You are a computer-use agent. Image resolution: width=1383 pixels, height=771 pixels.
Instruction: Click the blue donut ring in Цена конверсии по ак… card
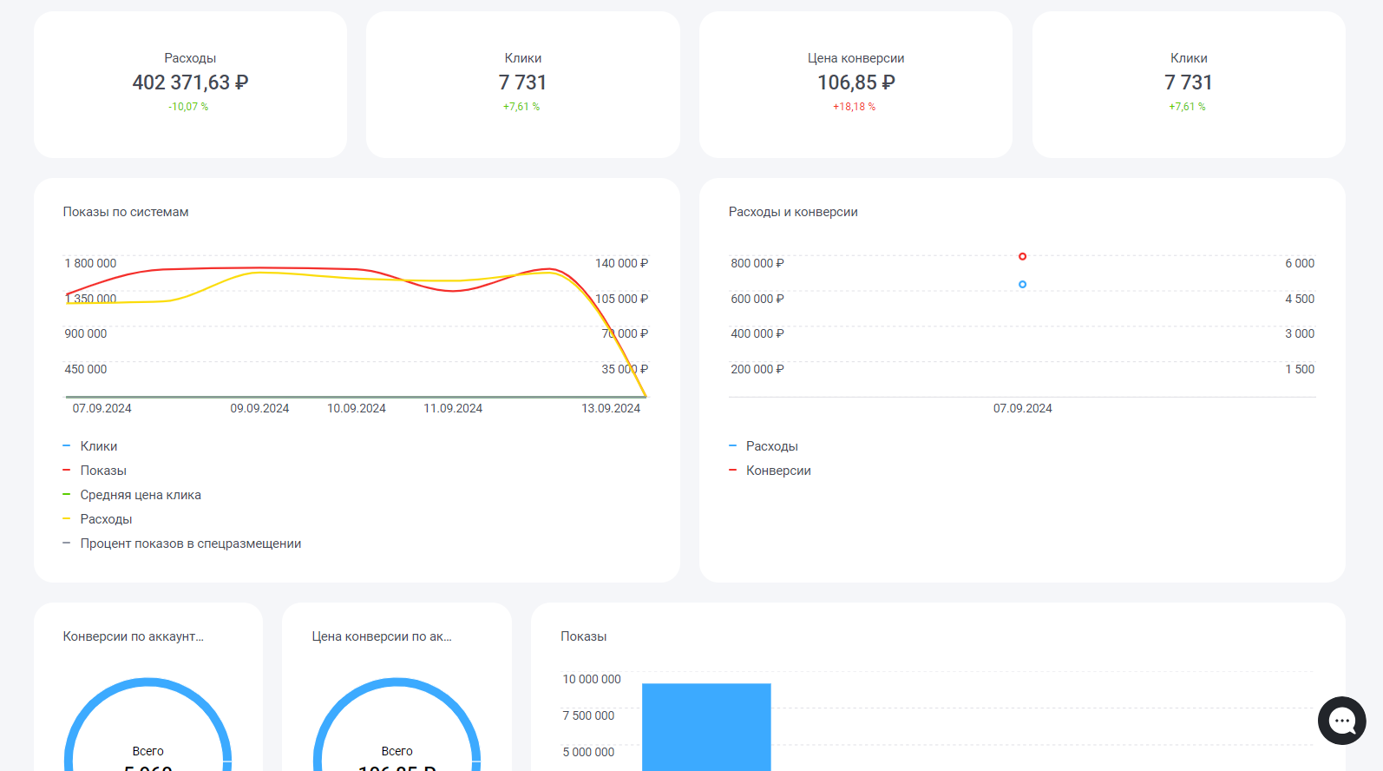[x=397, y=682]
